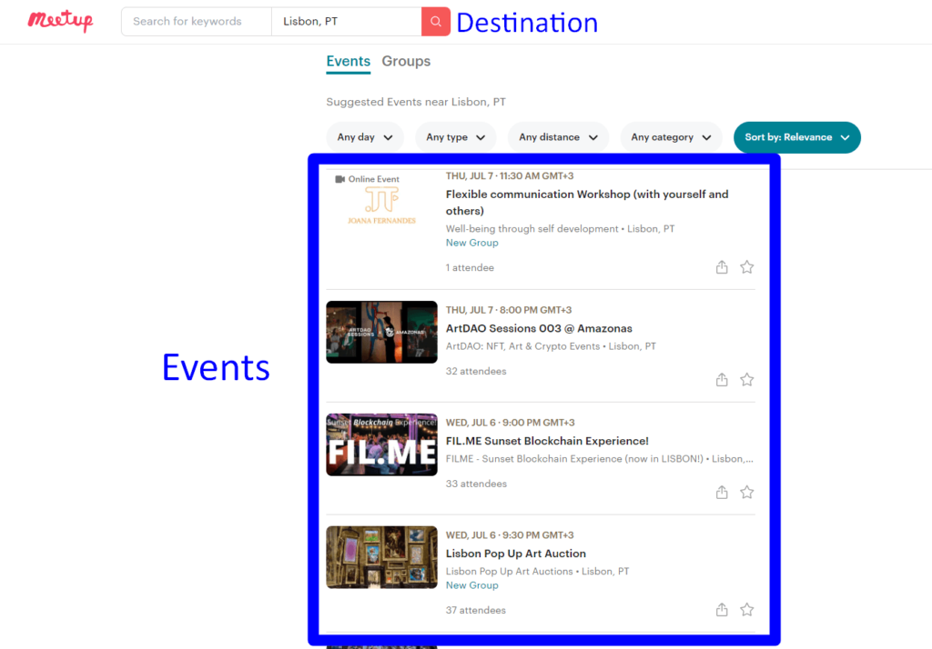Viewport: 932px width, 649px height.
Task: Click "Suggested Events near Lisbon, PT" heading
Action: (416, 102)
